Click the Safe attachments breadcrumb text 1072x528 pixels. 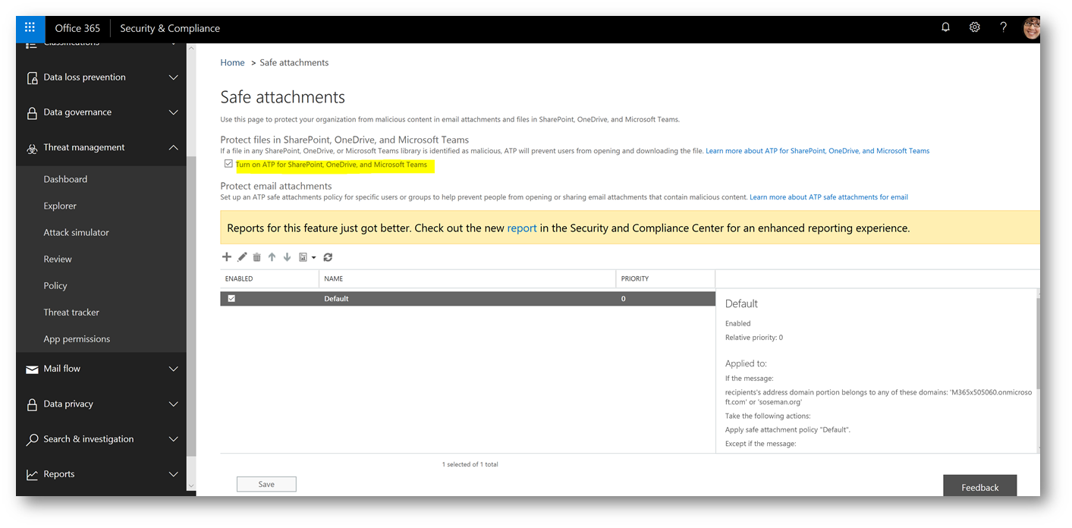294,62
